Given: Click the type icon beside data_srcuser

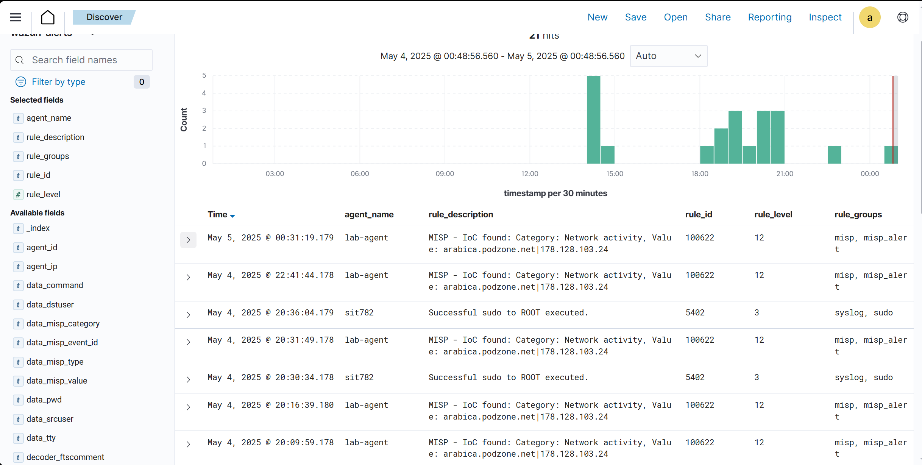Looking at the screenshot, I should coord(18,419).
